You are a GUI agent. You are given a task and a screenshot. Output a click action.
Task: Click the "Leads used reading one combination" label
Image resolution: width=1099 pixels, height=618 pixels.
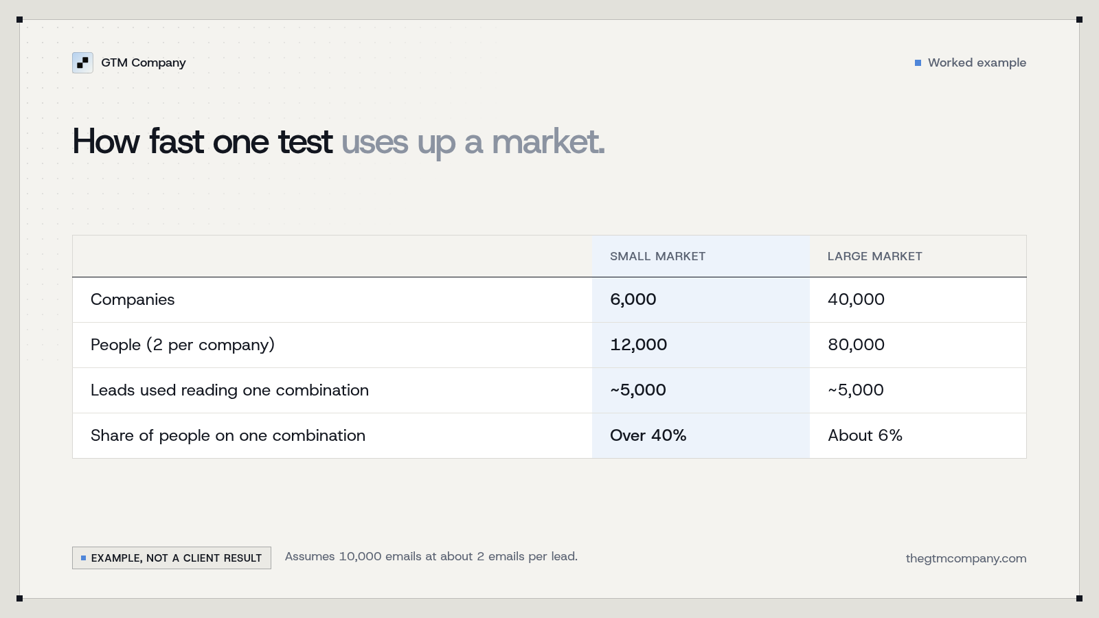tap(229, 390)
